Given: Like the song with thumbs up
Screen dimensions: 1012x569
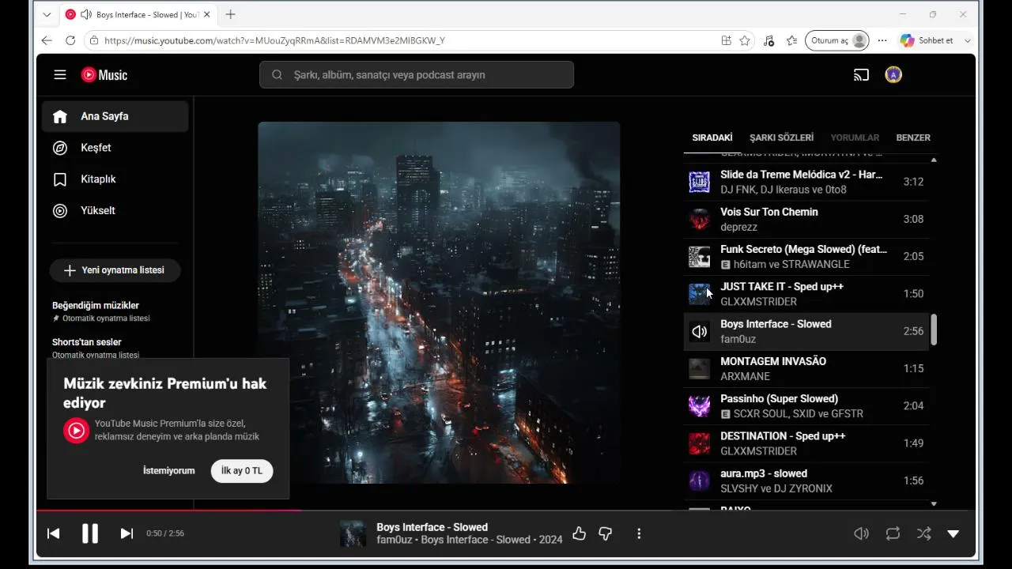Looking at the screenshot, I should pos(580,533).
